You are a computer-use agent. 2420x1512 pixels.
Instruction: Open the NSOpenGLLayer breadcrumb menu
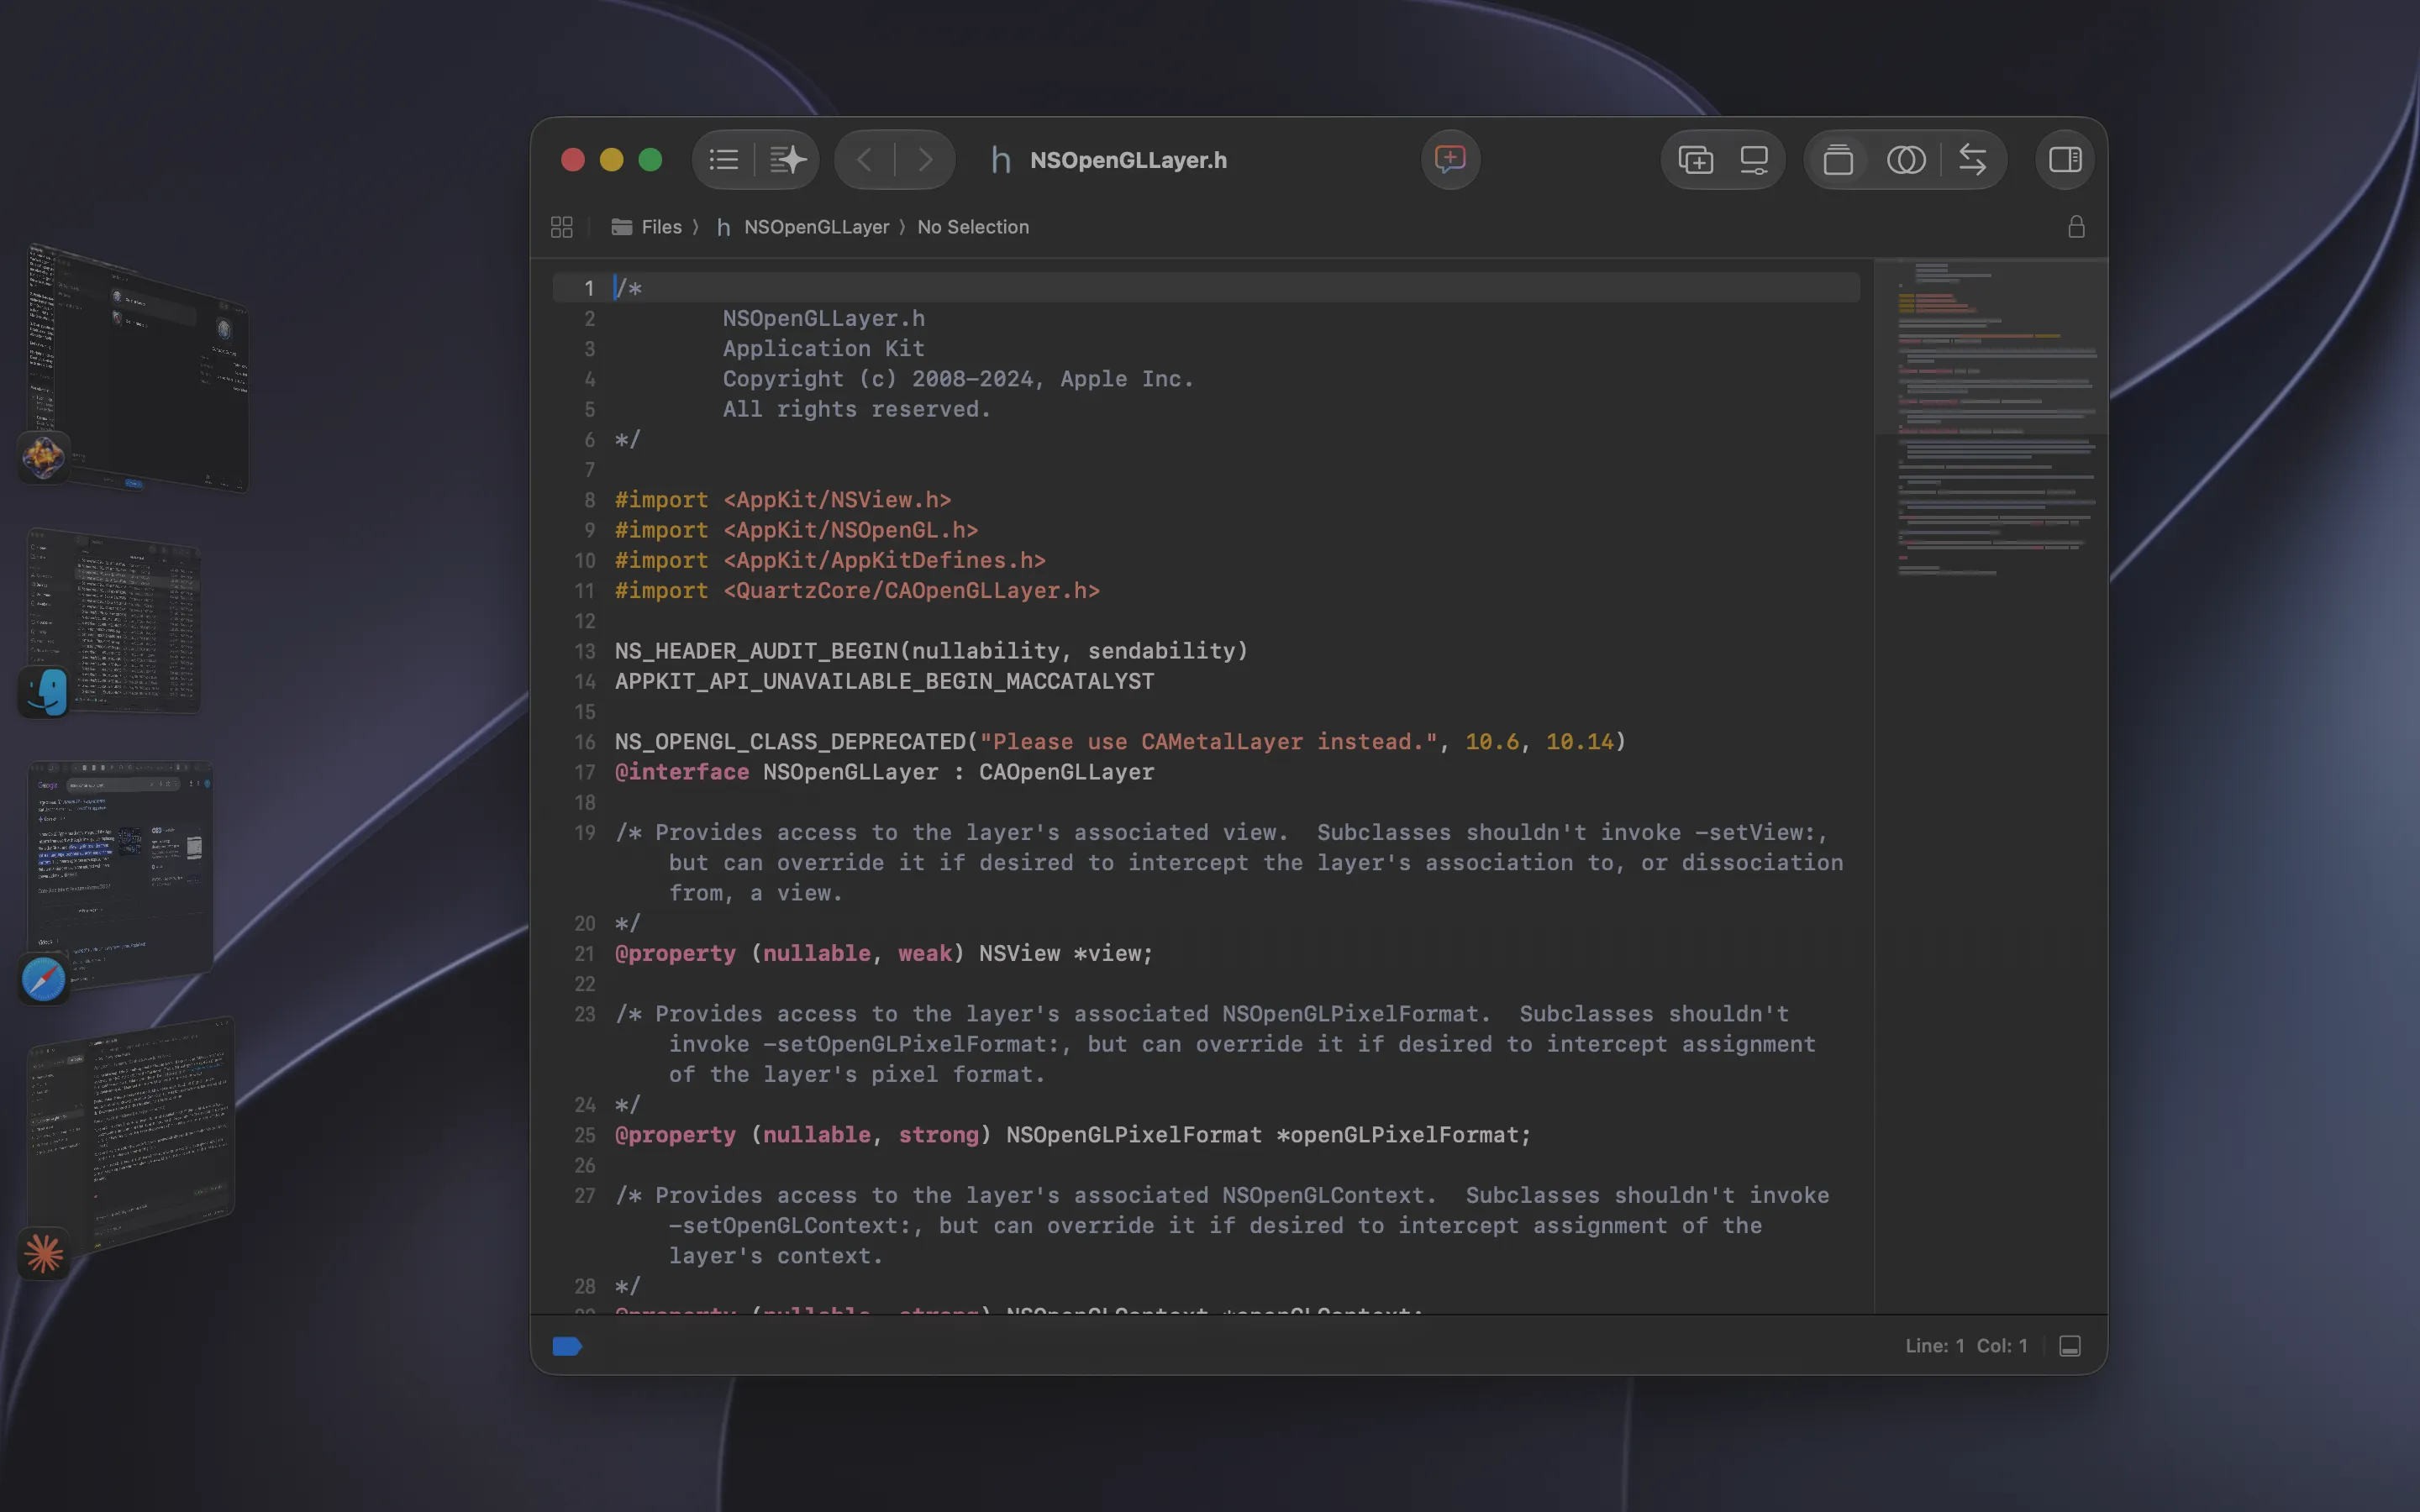click(803, 227)
